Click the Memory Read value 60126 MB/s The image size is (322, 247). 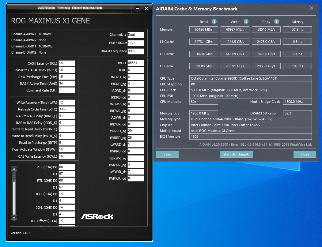[204, 29]
